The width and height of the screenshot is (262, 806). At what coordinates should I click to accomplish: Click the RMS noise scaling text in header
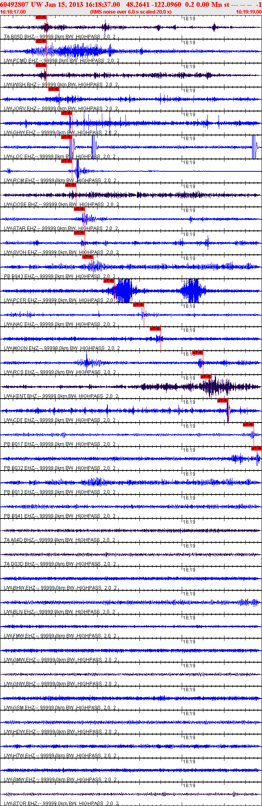click(x=131, y=12)
